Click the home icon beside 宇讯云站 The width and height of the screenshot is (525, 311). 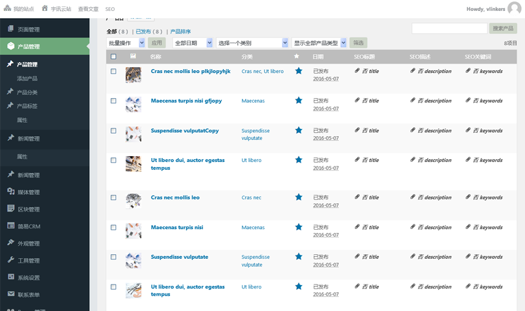coord(45,8)
